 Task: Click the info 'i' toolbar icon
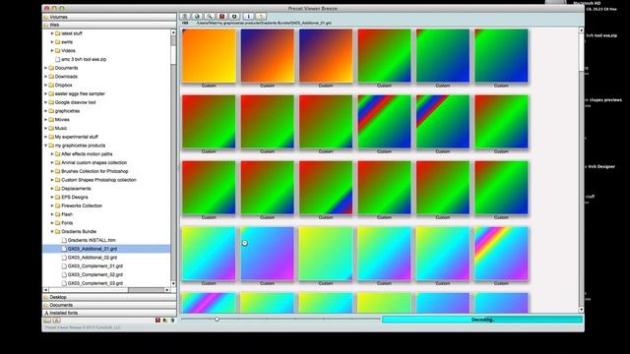(248, 17)
